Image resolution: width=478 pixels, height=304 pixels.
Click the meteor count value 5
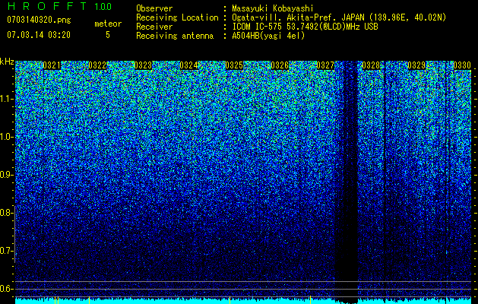108,35
